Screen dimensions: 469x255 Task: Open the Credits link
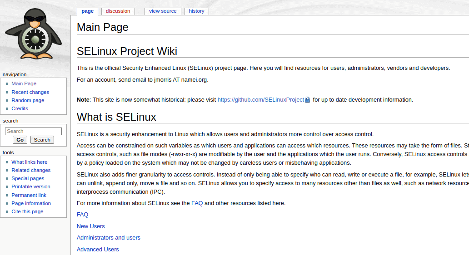click(20, 109)
